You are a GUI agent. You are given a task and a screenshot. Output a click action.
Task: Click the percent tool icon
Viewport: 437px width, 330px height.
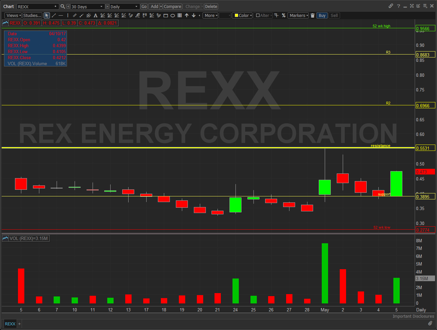pos(283,15)
